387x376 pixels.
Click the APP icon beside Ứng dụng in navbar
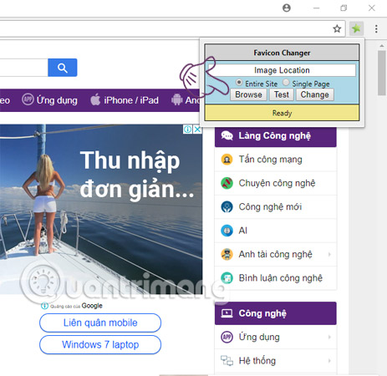pos(28,99)
